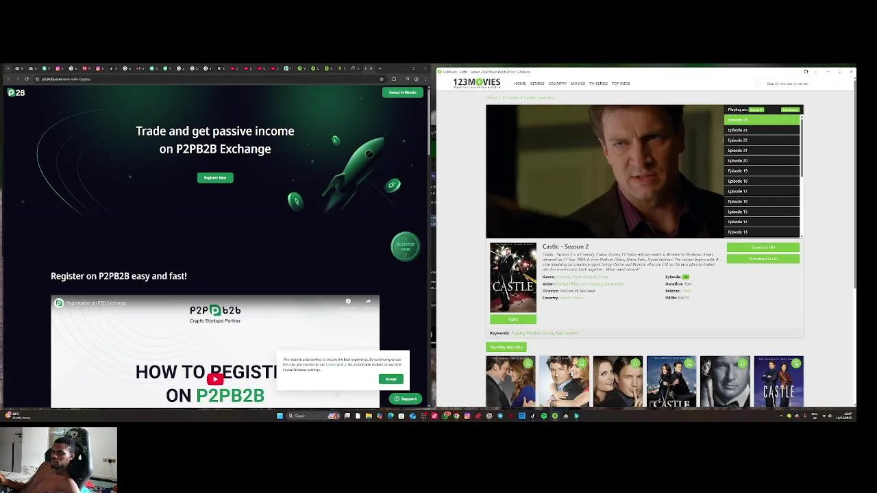The image size is (877, 493).
Task: Open MOVIES section on 123Movies
Action: pos(578,84)
